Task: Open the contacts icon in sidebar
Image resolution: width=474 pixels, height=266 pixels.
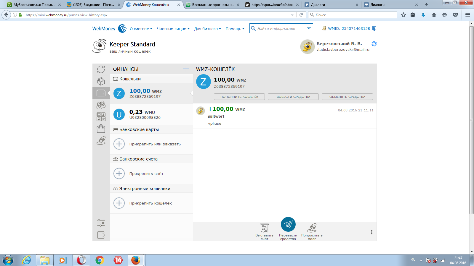Action: point(101,105)
